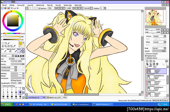Select the Move tool
The height and width of the screenshot is (112, 170).
pyautogui.click(x=3, y=46)
